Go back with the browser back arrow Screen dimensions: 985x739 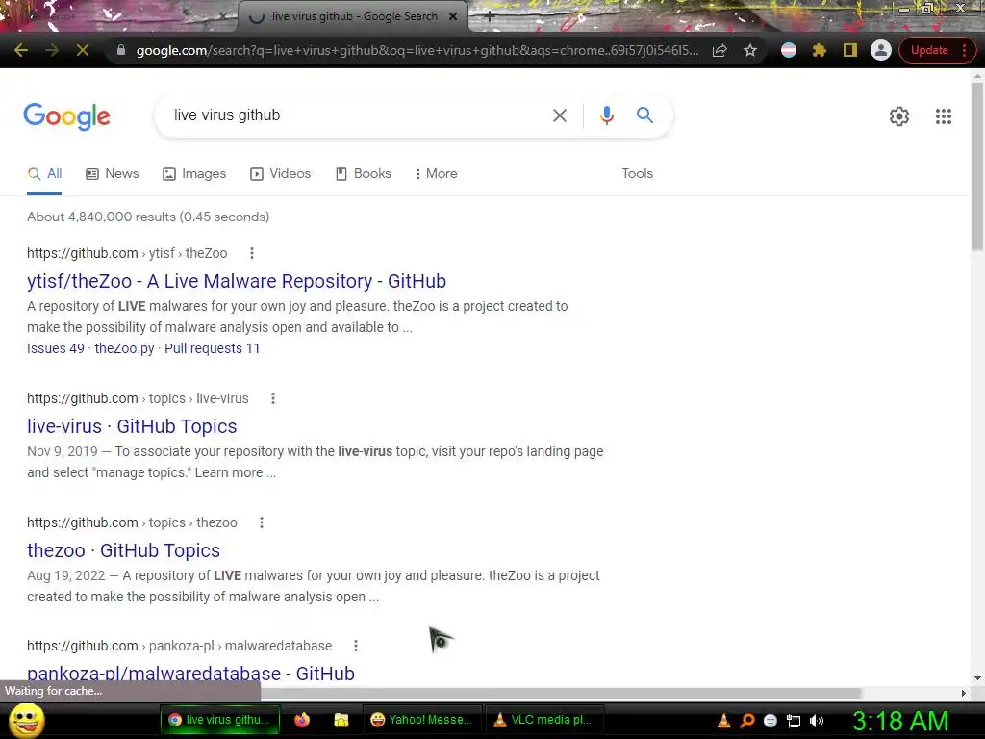(x=20, y=50)
